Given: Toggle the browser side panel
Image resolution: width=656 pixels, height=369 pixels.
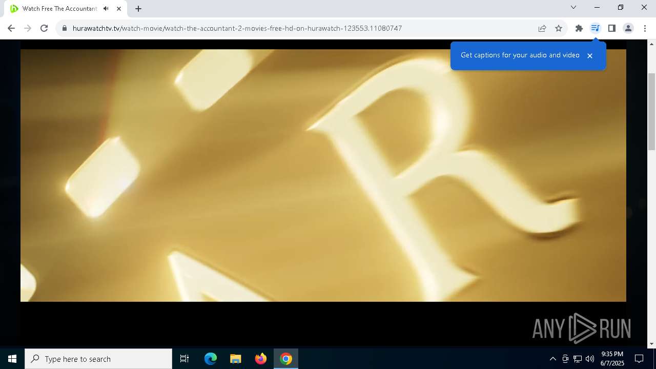Looking at the screenshot, I should coord(612,28).
